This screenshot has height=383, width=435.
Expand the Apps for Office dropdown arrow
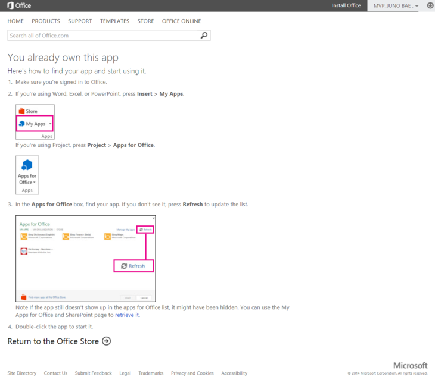click(35, 182)
